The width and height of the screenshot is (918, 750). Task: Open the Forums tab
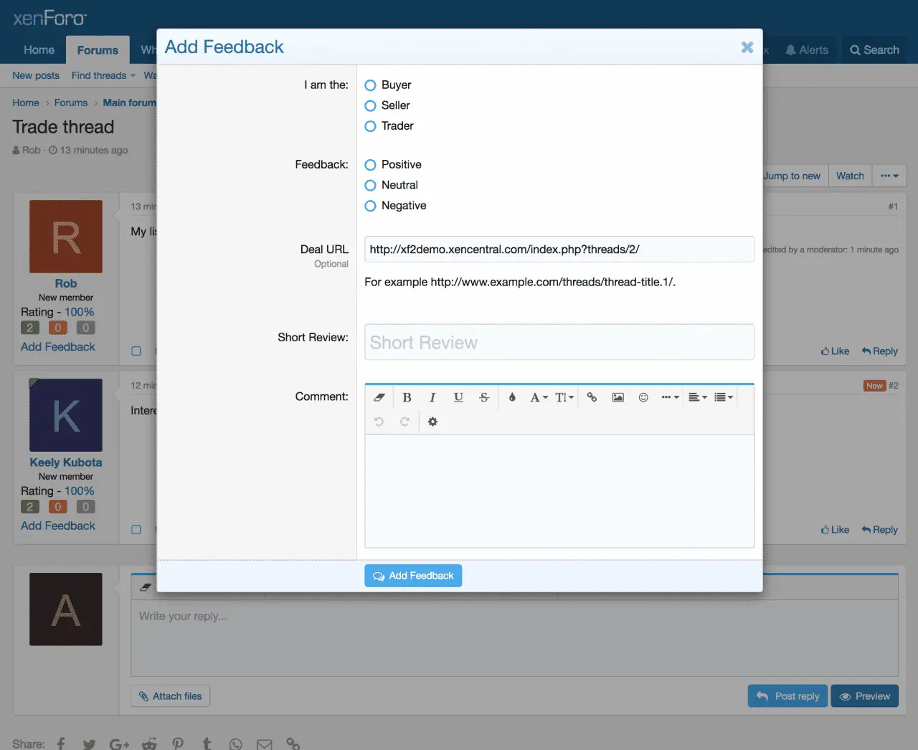point(98,50)
